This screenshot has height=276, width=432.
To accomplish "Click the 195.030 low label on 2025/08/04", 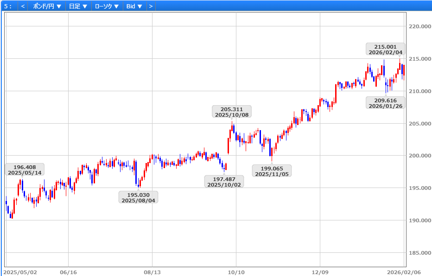I will (138, 197).
